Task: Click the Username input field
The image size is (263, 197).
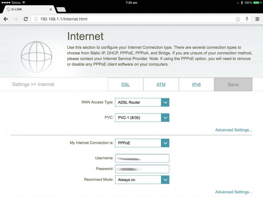Action: click(x=142, y=158)
